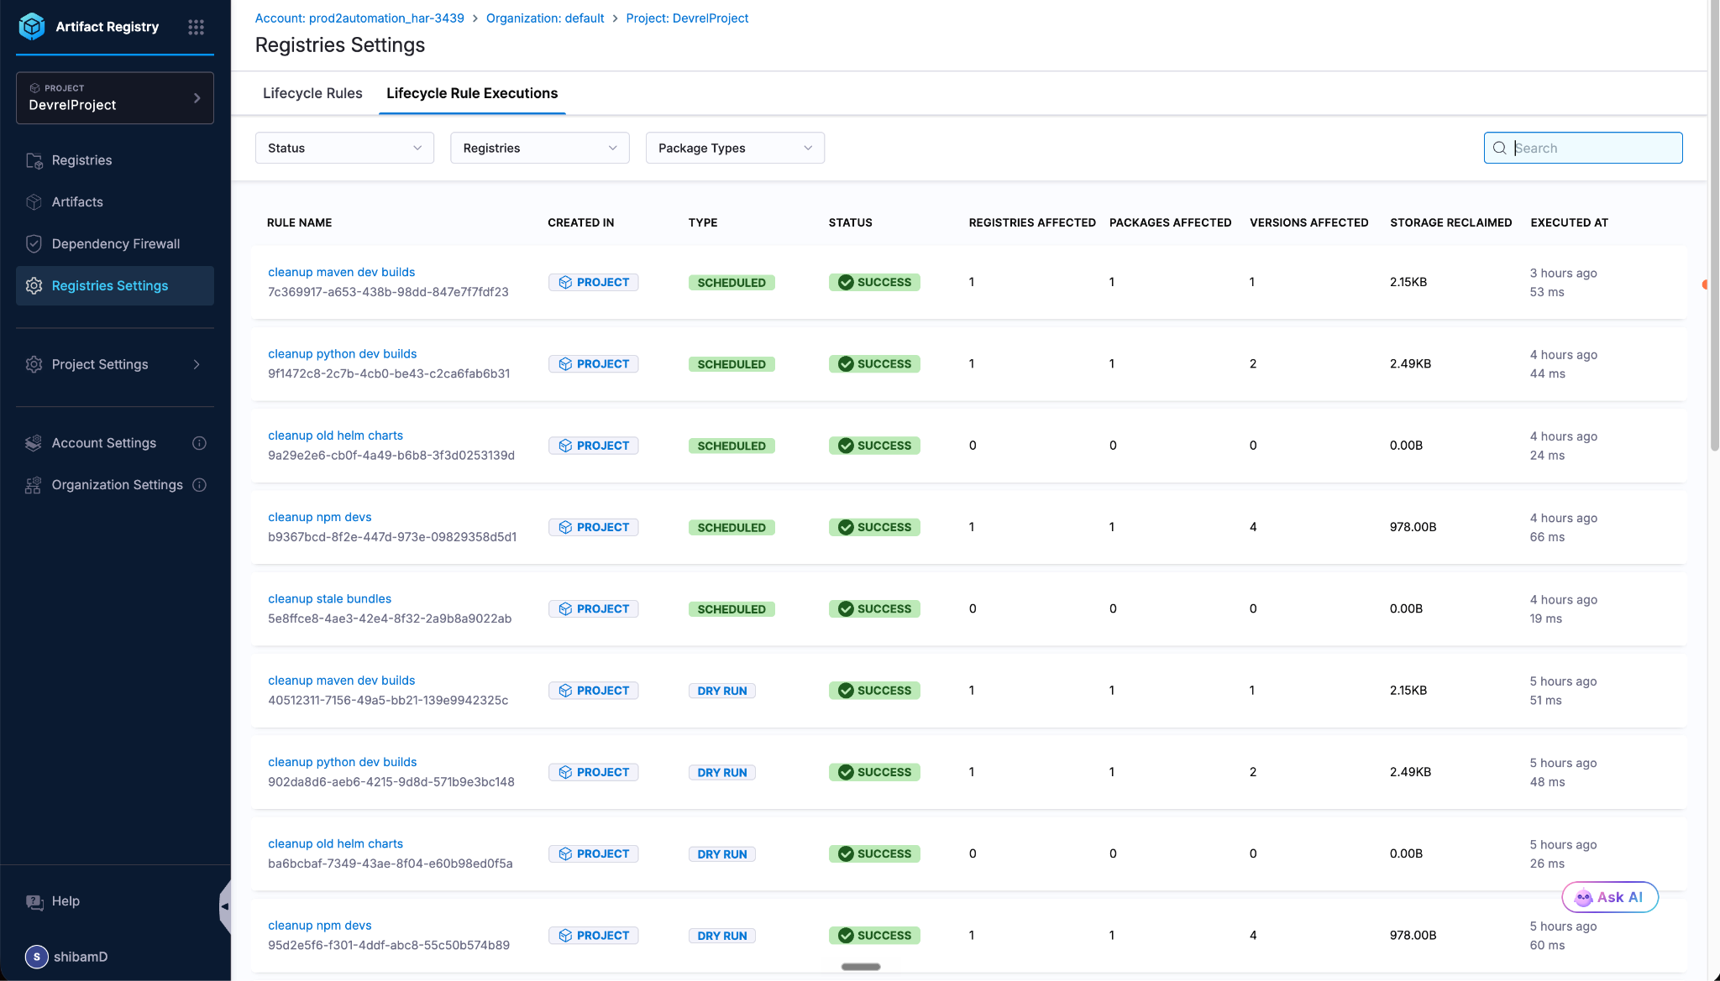The height and width of the screenshot is (981, 1720).
Task: Click the info icon beside Account Settings
Action: click(x=199, y=443)
